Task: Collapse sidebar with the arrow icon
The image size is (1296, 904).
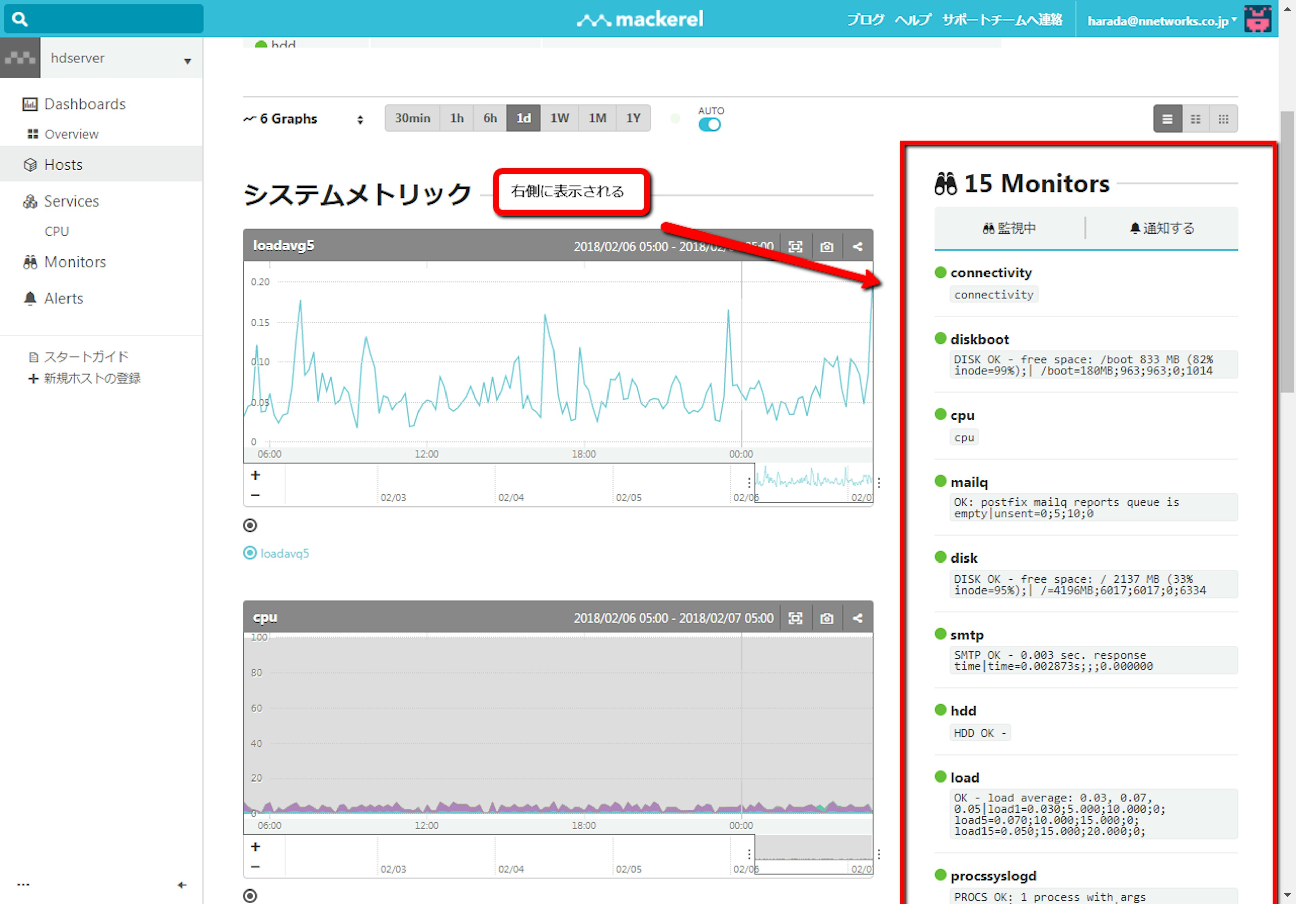Action: (182, 885)
